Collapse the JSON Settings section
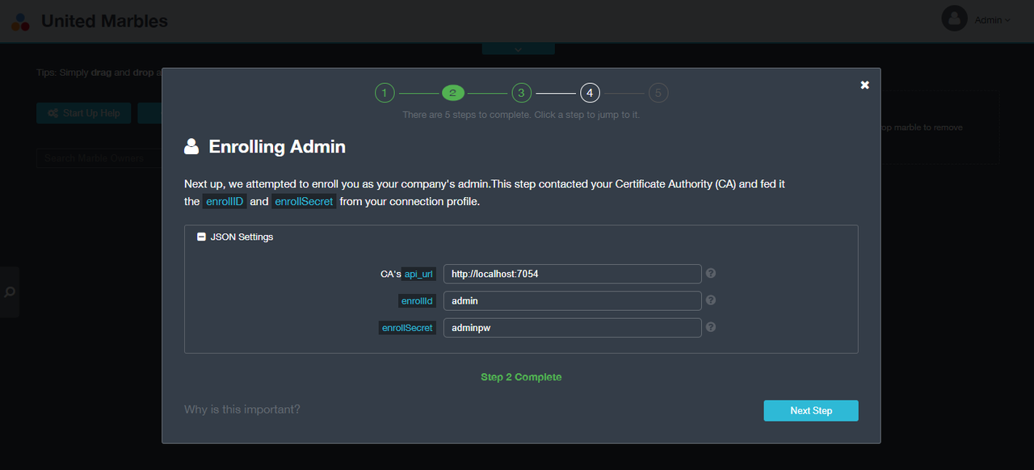Viewport: 1034px width, 470px height. 201,237
